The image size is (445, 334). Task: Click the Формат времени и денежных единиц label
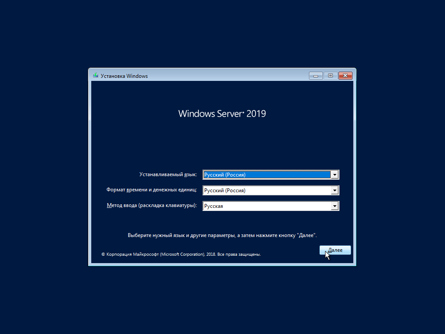pos(152,190)
